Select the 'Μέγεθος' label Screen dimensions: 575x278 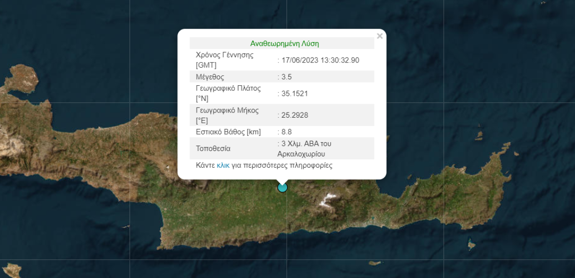[210, 77]
